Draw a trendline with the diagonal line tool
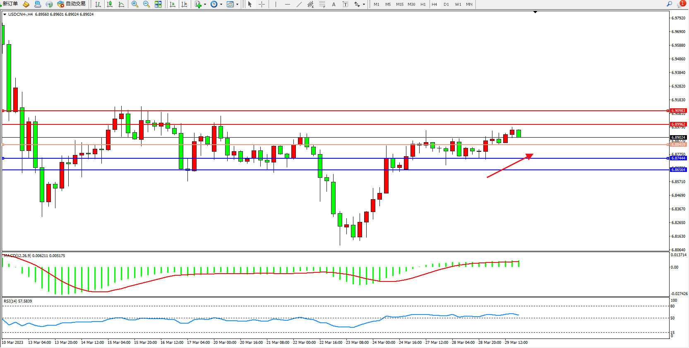 click(x=299, y=4)
